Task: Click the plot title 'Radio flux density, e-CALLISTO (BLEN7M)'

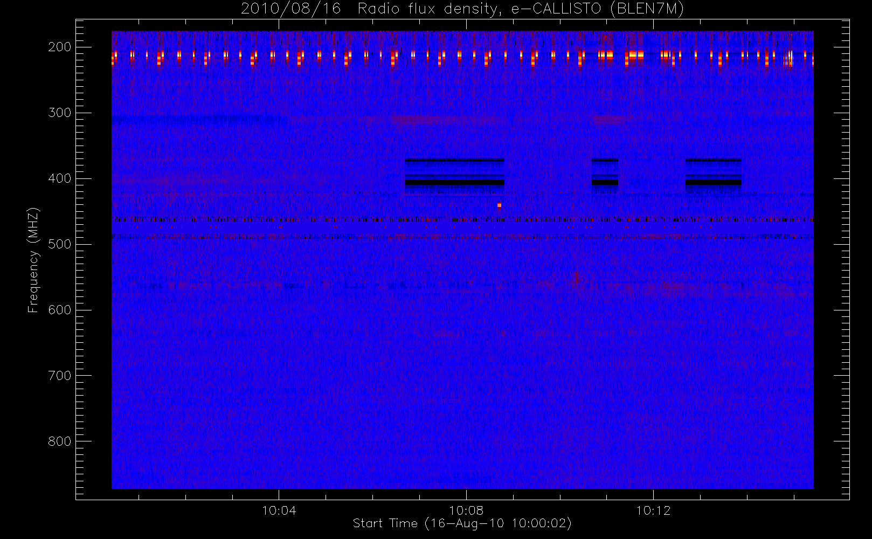Action: coord(521,9)
